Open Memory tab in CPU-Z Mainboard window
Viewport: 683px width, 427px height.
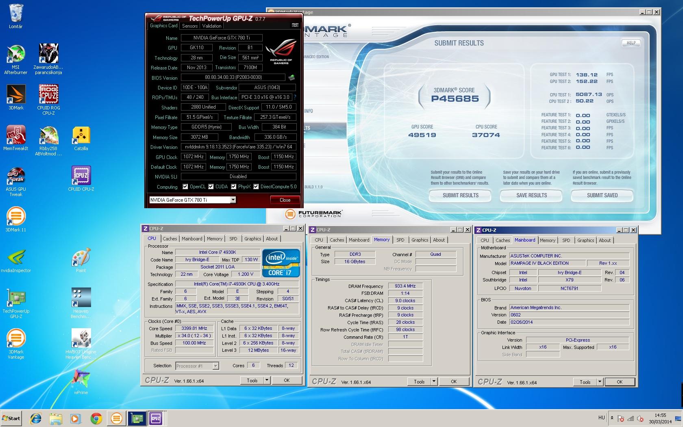[547, 240]
